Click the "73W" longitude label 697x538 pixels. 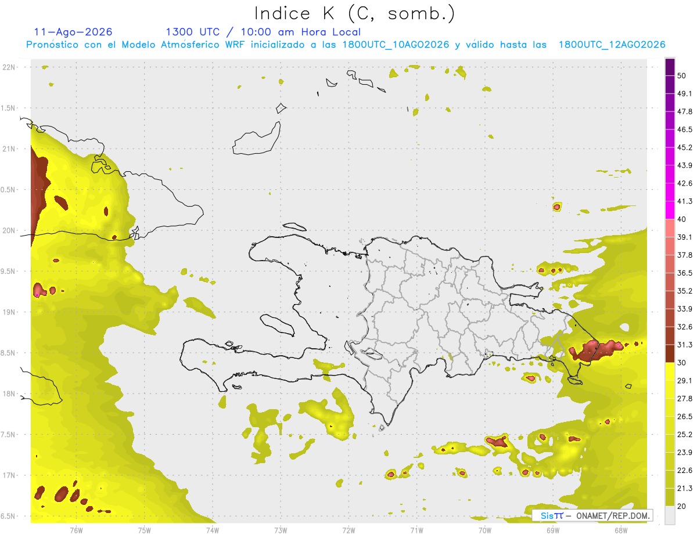coord(281,530)
